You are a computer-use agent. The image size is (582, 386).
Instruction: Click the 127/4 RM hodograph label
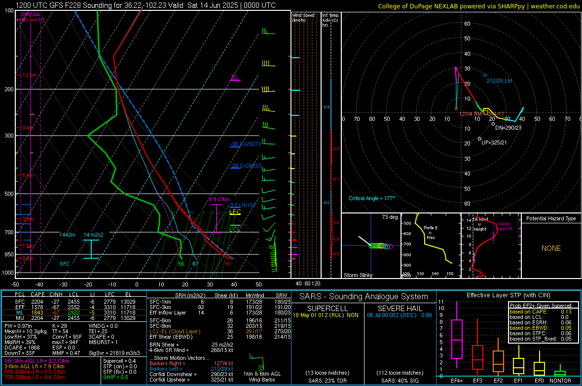(x=470, y=114)
